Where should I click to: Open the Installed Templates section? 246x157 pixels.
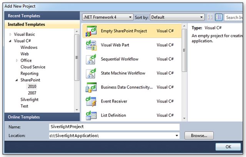(x=42, y=24)
